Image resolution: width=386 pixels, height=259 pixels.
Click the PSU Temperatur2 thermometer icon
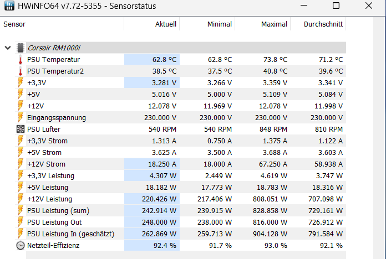[21, 71]
